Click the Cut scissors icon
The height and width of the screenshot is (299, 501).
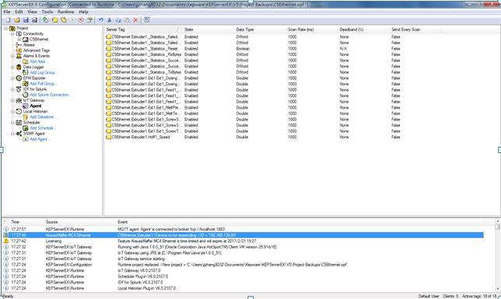coord(110,19)
